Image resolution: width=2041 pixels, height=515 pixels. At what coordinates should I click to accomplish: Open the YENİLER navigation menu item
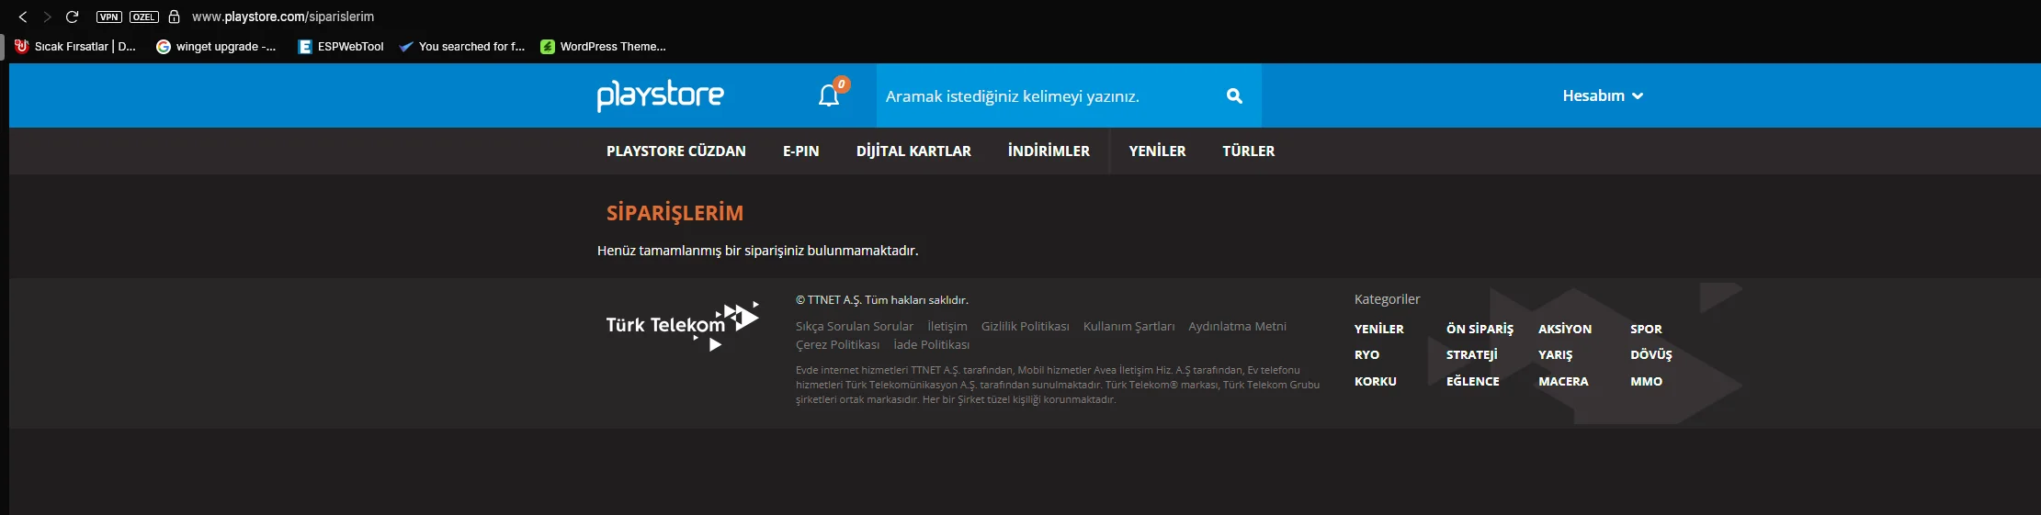click(x=1157, y=151)
